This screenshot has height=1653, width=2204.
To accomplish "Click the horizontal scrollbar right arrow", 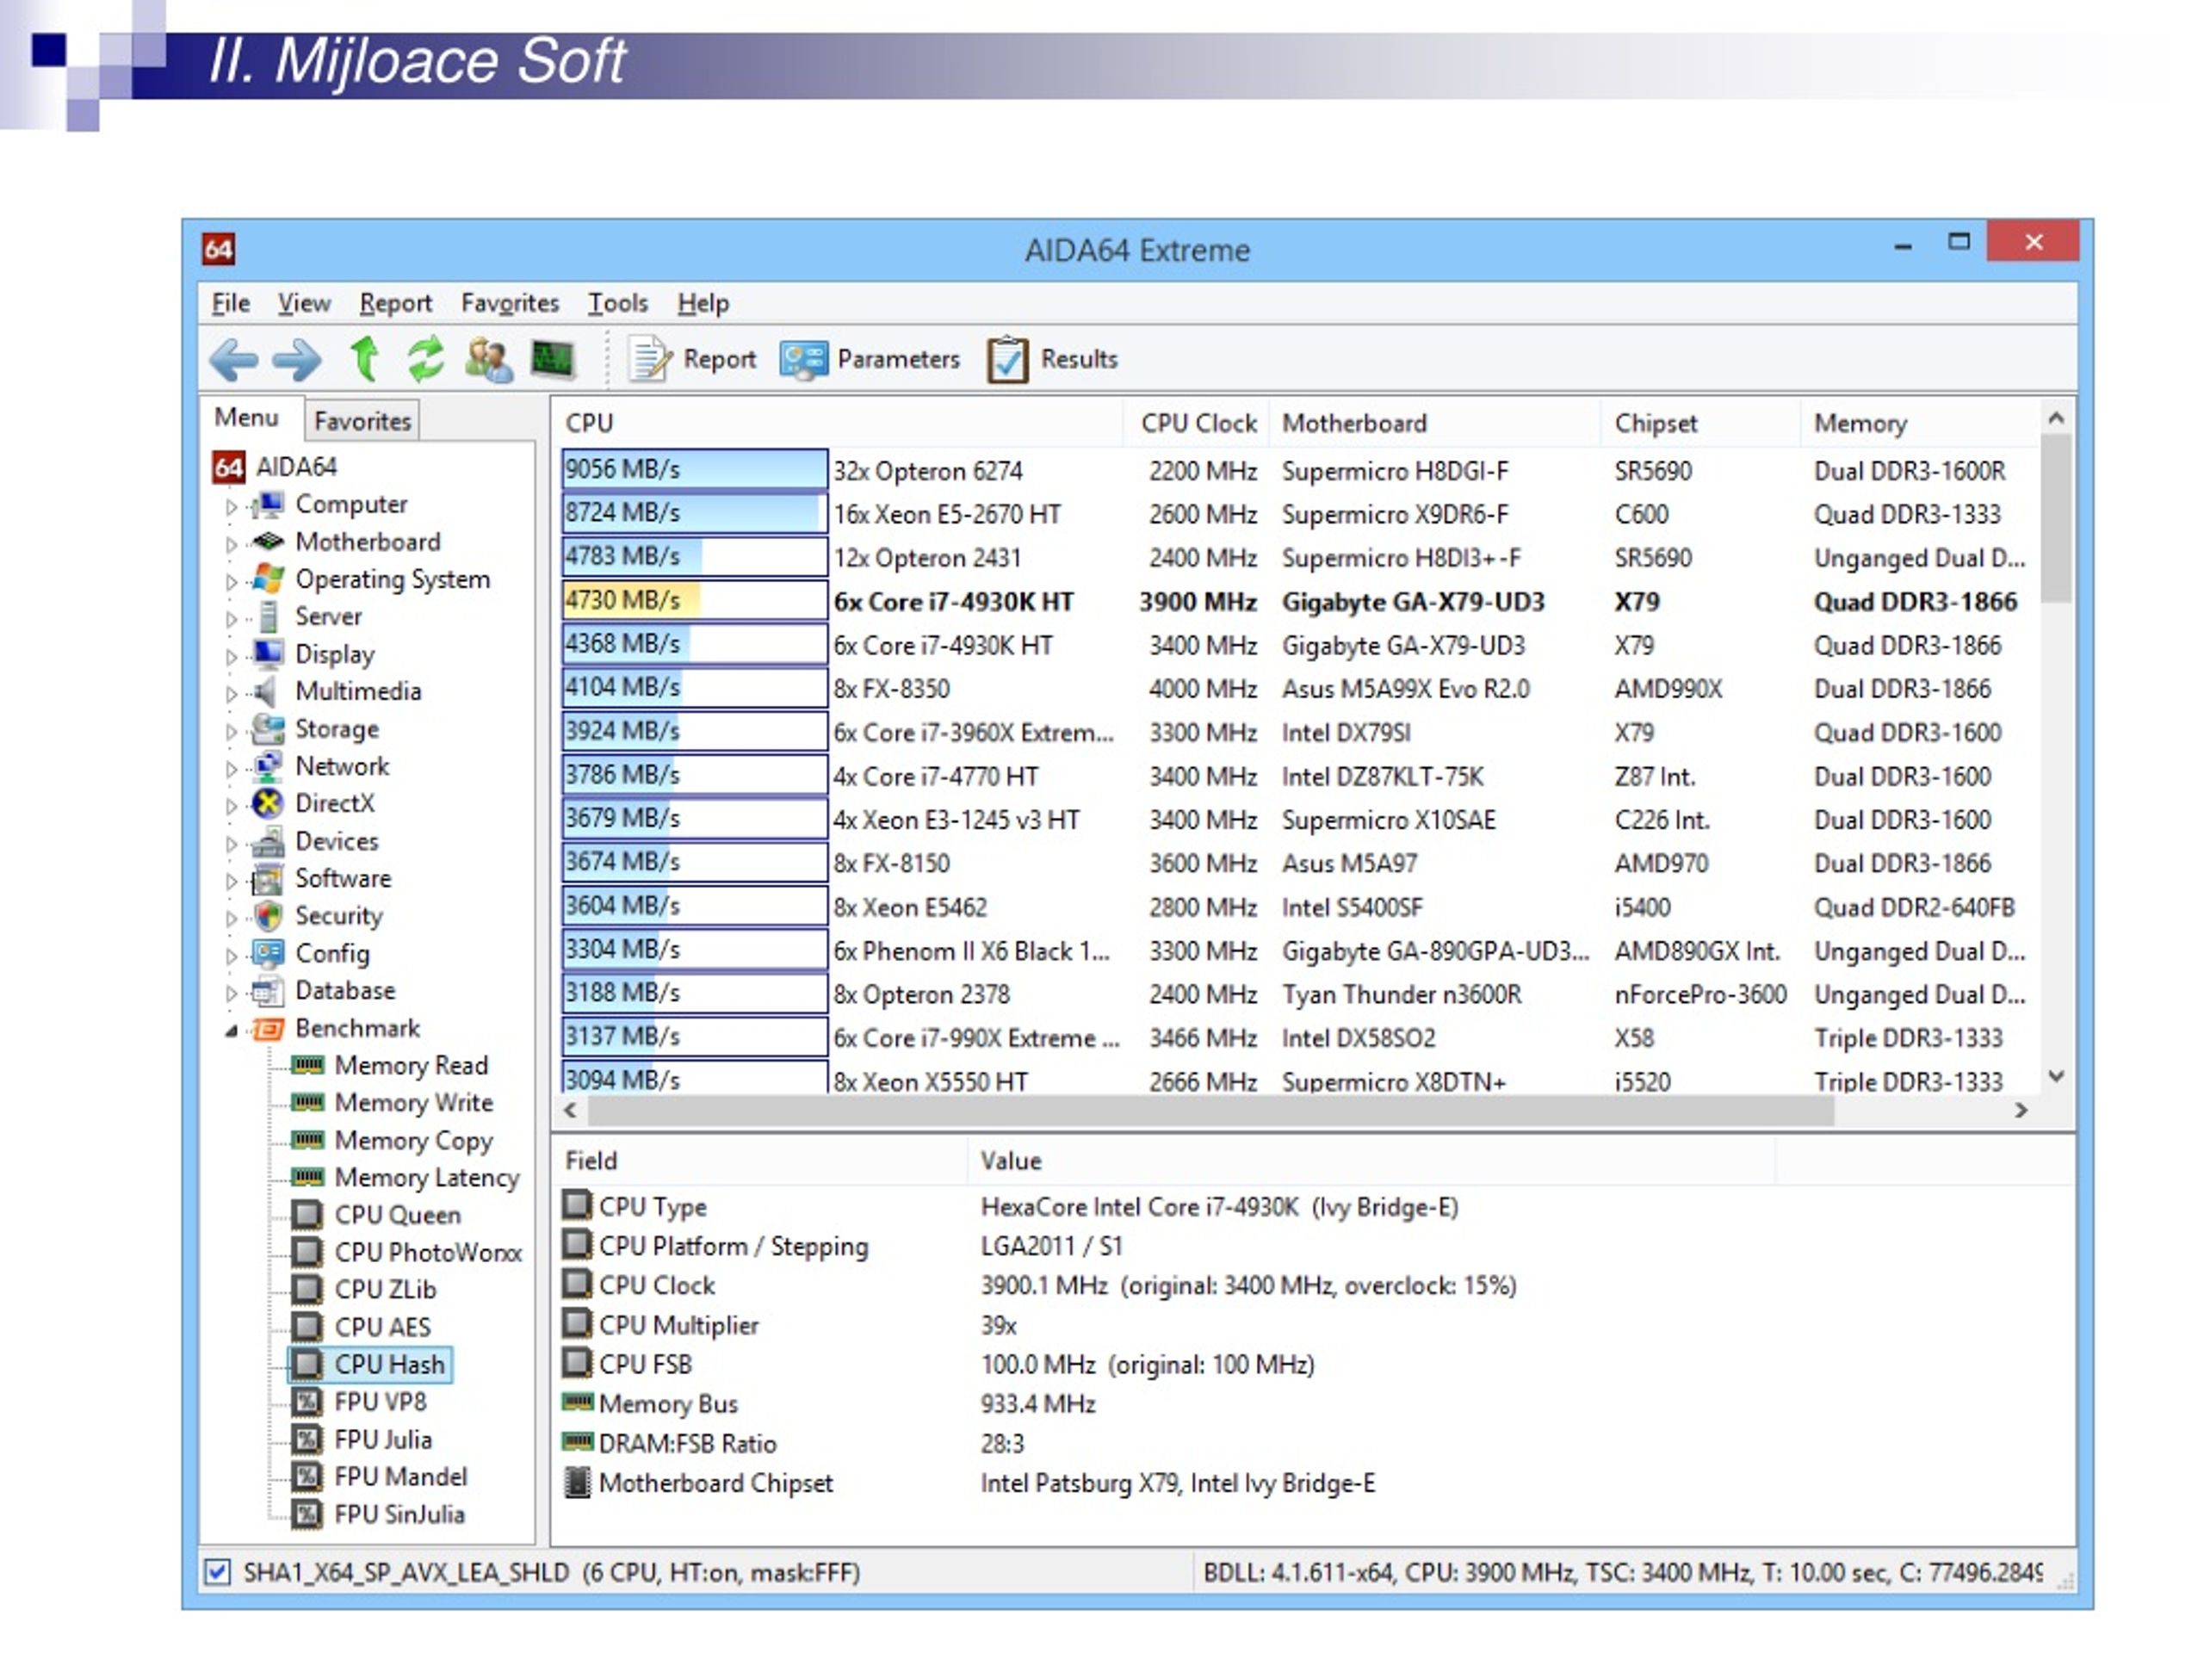I will point(2021,1110).
